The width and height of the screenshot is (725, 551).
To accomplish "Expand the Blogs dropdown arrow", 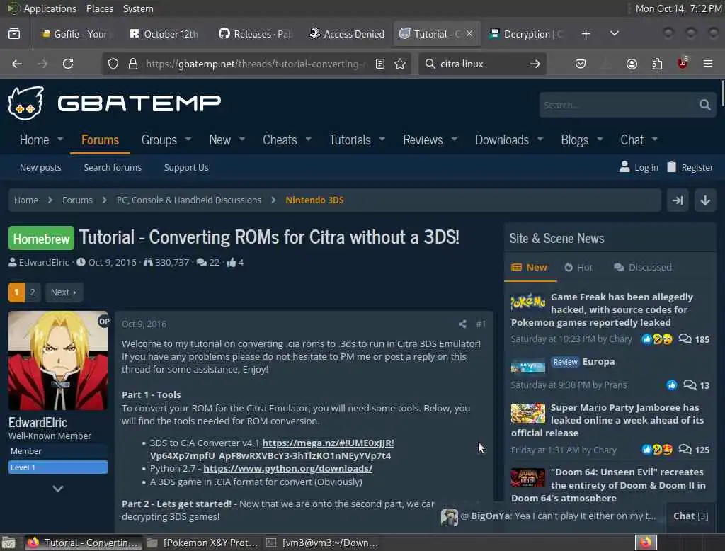I will point(600,140).
